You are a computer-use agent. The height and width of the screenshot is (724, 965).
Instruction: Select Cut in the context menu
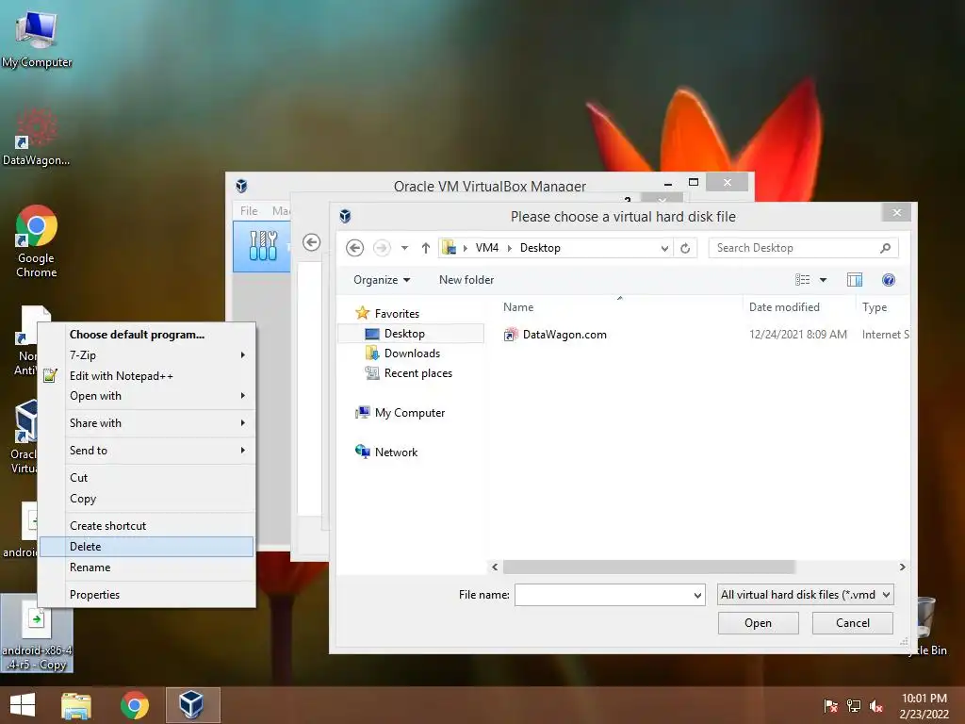click(x=146, y=478)
